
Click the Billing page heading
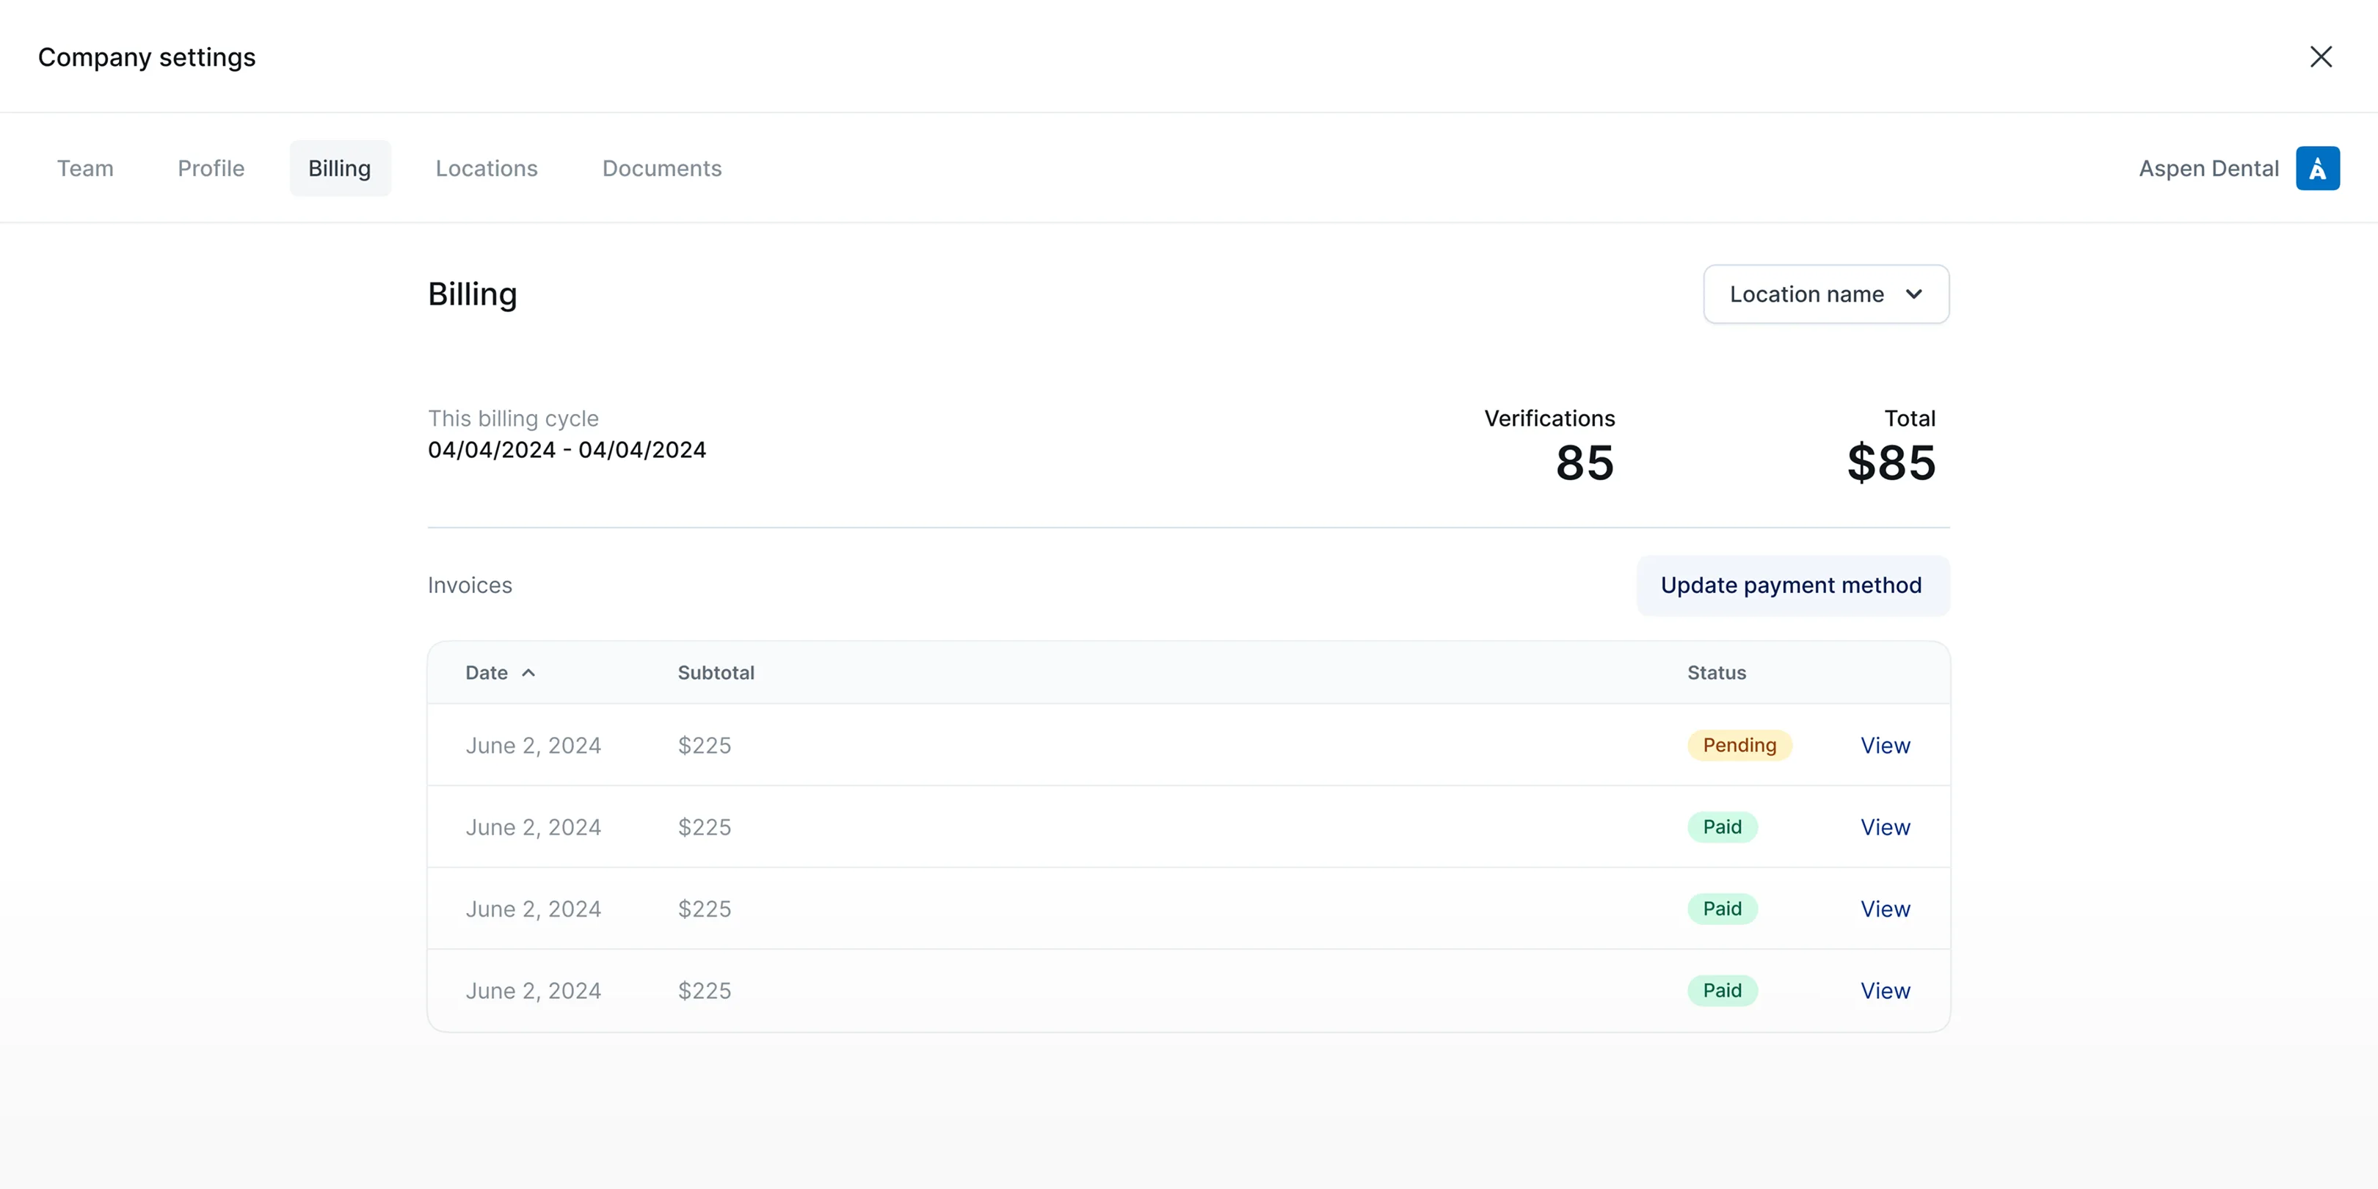click(472, 294)
